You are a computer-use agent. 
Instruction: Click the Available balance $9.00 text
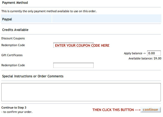point(145,58)
